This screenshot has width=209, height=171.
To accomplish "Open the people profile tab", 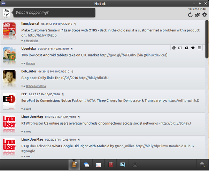I will coord(135,165).
